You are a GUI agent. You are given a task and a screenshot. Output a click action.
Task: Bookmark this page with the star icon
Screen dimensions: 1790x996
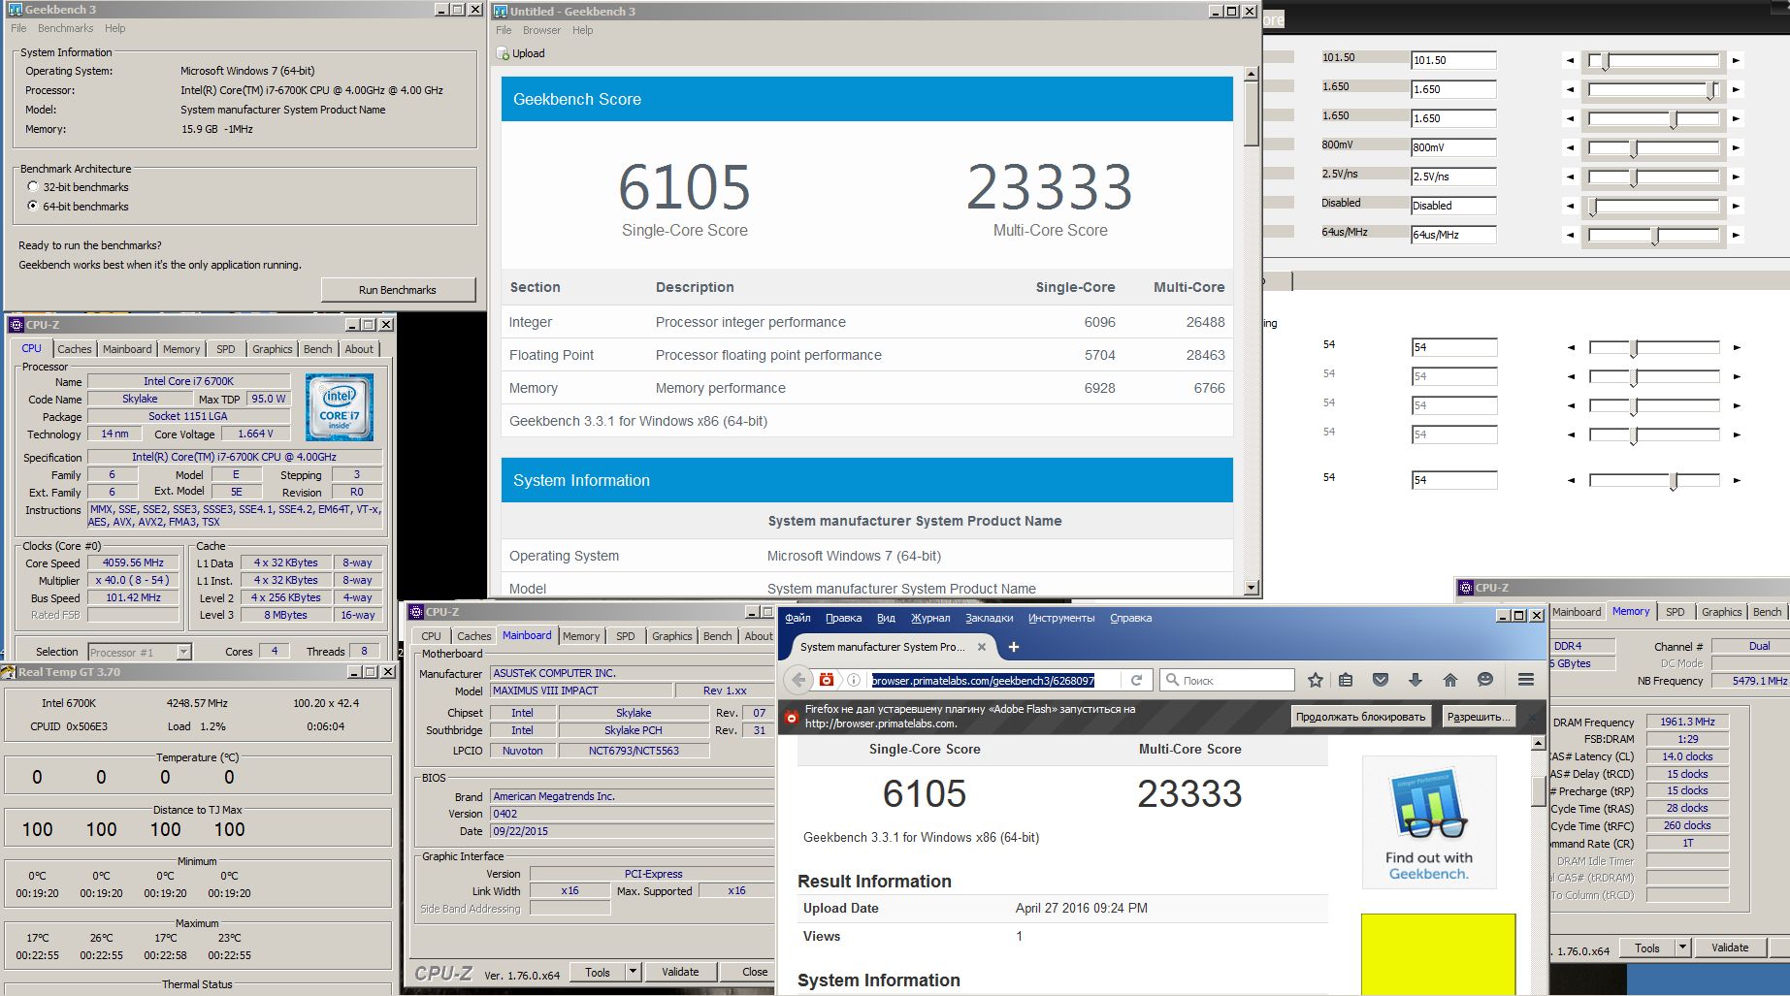[1316, 680]
